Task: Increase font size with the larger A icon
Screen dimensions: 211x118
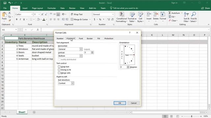Action: (x=43, y=14)
